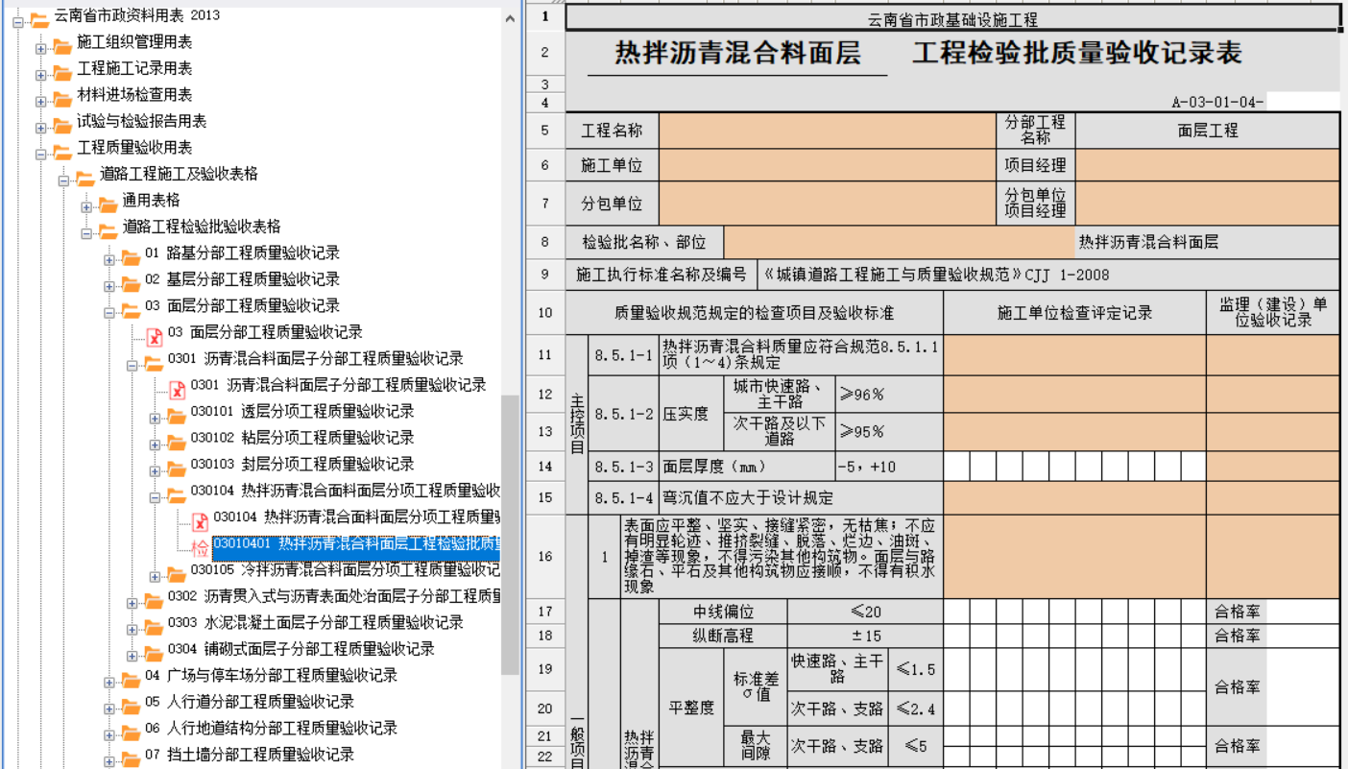
Task: Select spreadsheet row header 10
Action: [545, 313]
